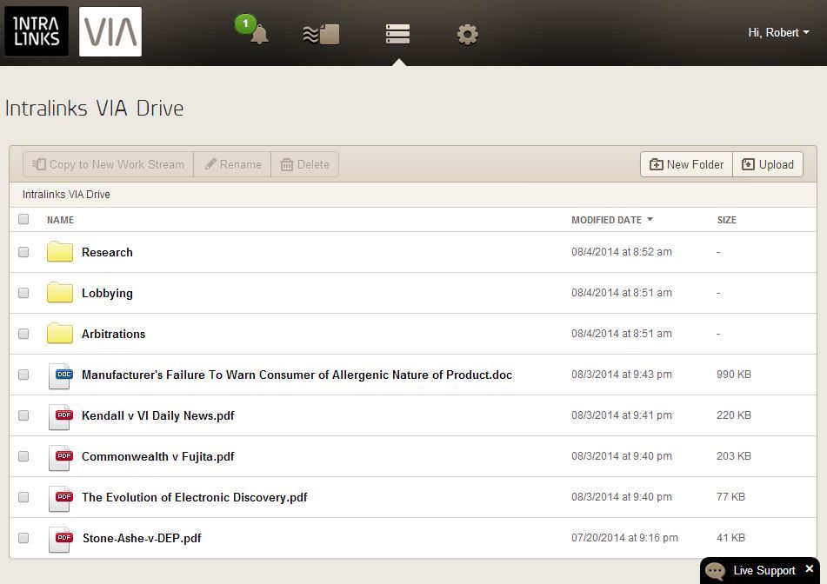Click the Delete button

[x=305, y=164]
